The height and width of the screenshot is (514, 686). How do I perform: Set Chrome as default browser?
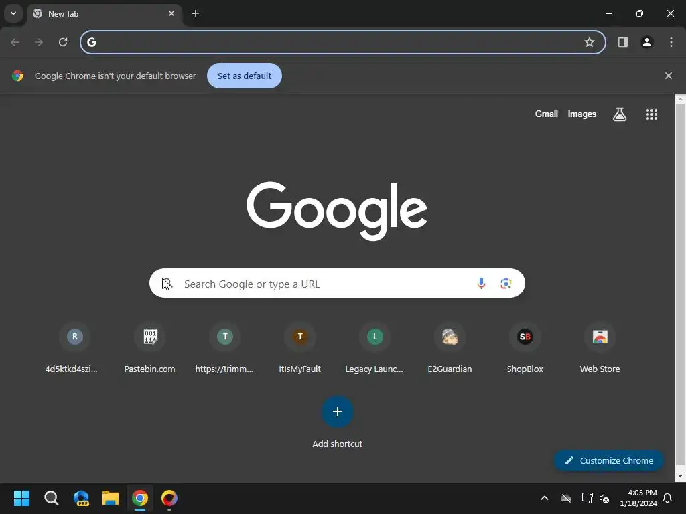coord(245,76)
